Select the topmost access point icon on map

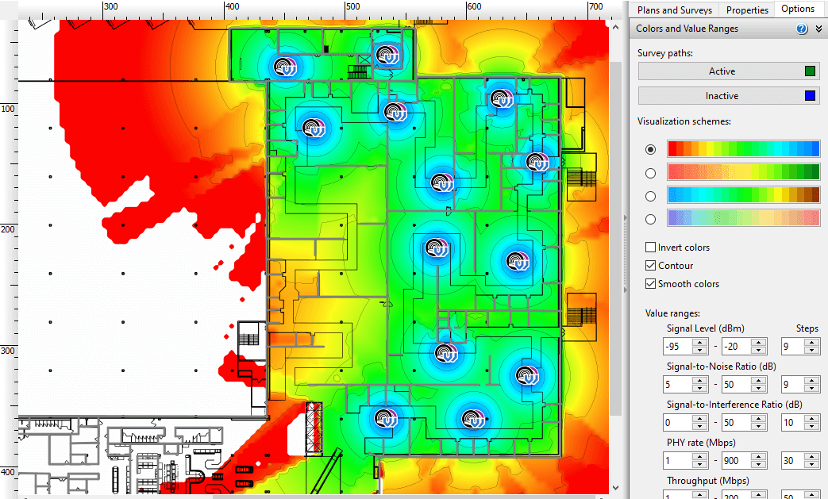[387, 55]
